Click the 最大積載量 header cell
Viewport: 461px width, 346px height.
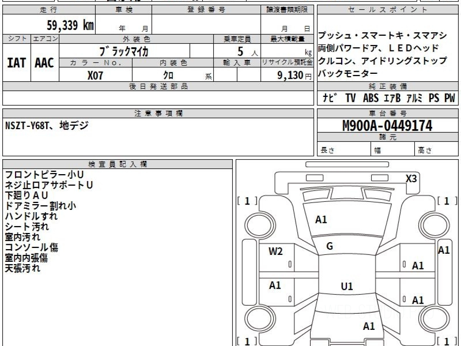pos(287,39)
